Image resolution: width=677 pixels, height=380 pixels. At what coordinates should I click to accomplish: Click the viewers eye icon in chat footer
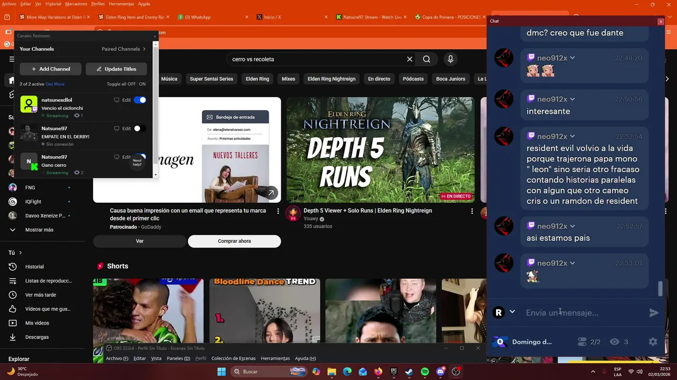(x=614, y=341)
